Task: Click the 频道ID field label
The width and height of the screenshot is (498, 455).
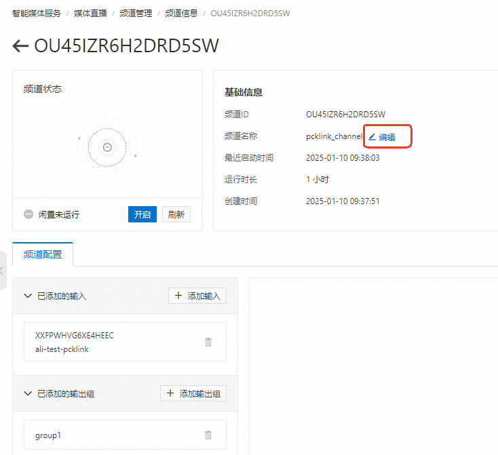Action: (x=237, y=115)
